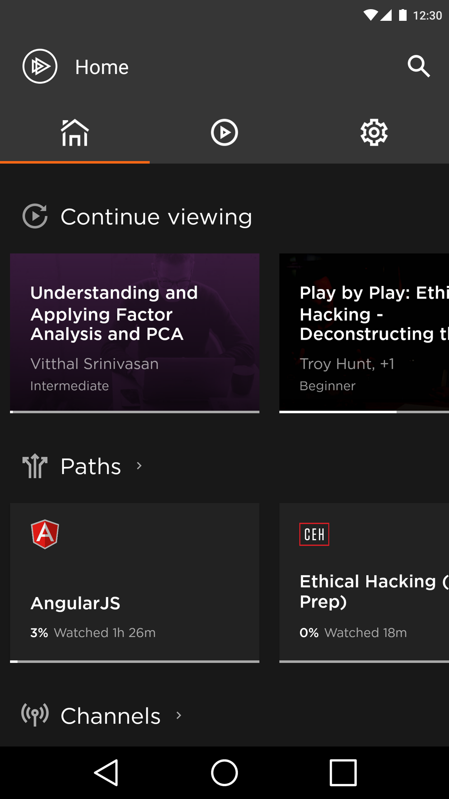Select the Home house icon

(75, 132)
